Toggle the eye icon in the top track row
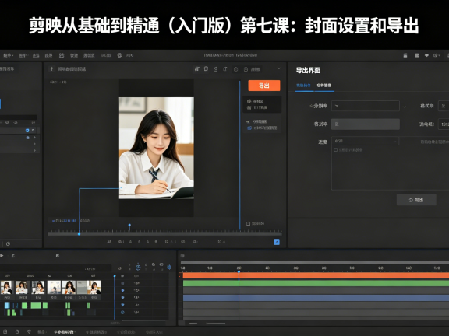The height and width of the screenshot is (336, 449). pos(122,276)
